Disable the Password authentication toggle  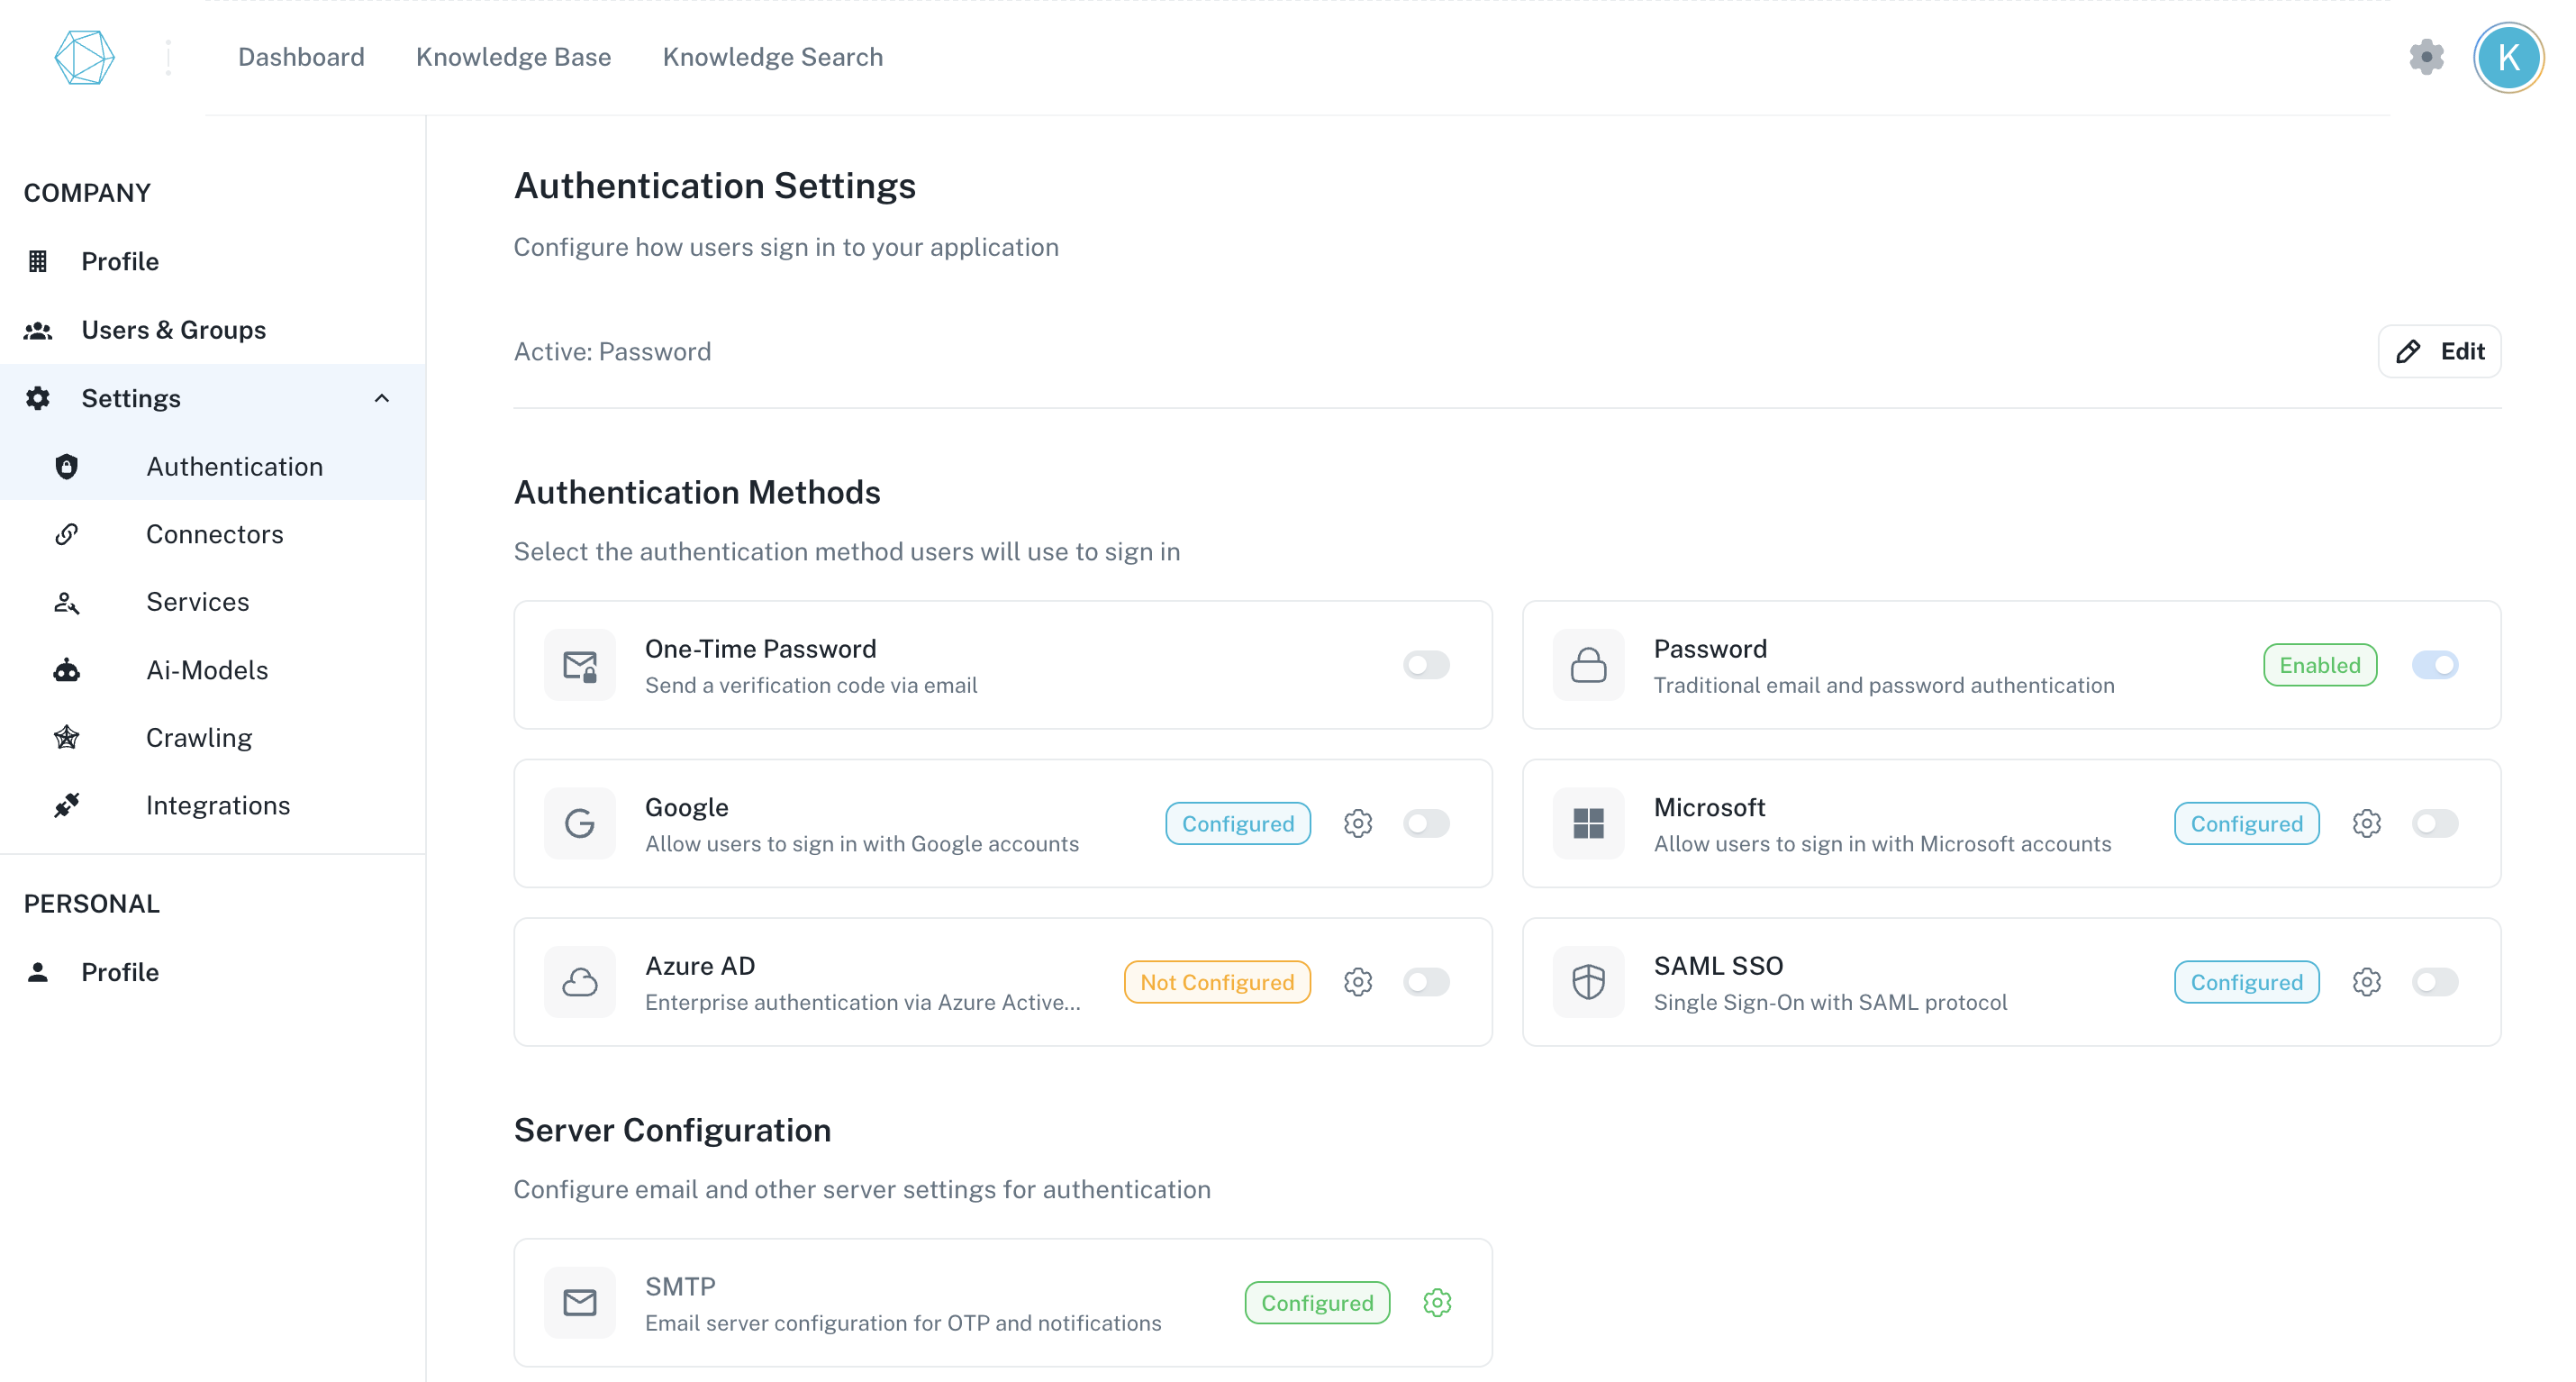pyautogui.click(x=2434, y=665)
